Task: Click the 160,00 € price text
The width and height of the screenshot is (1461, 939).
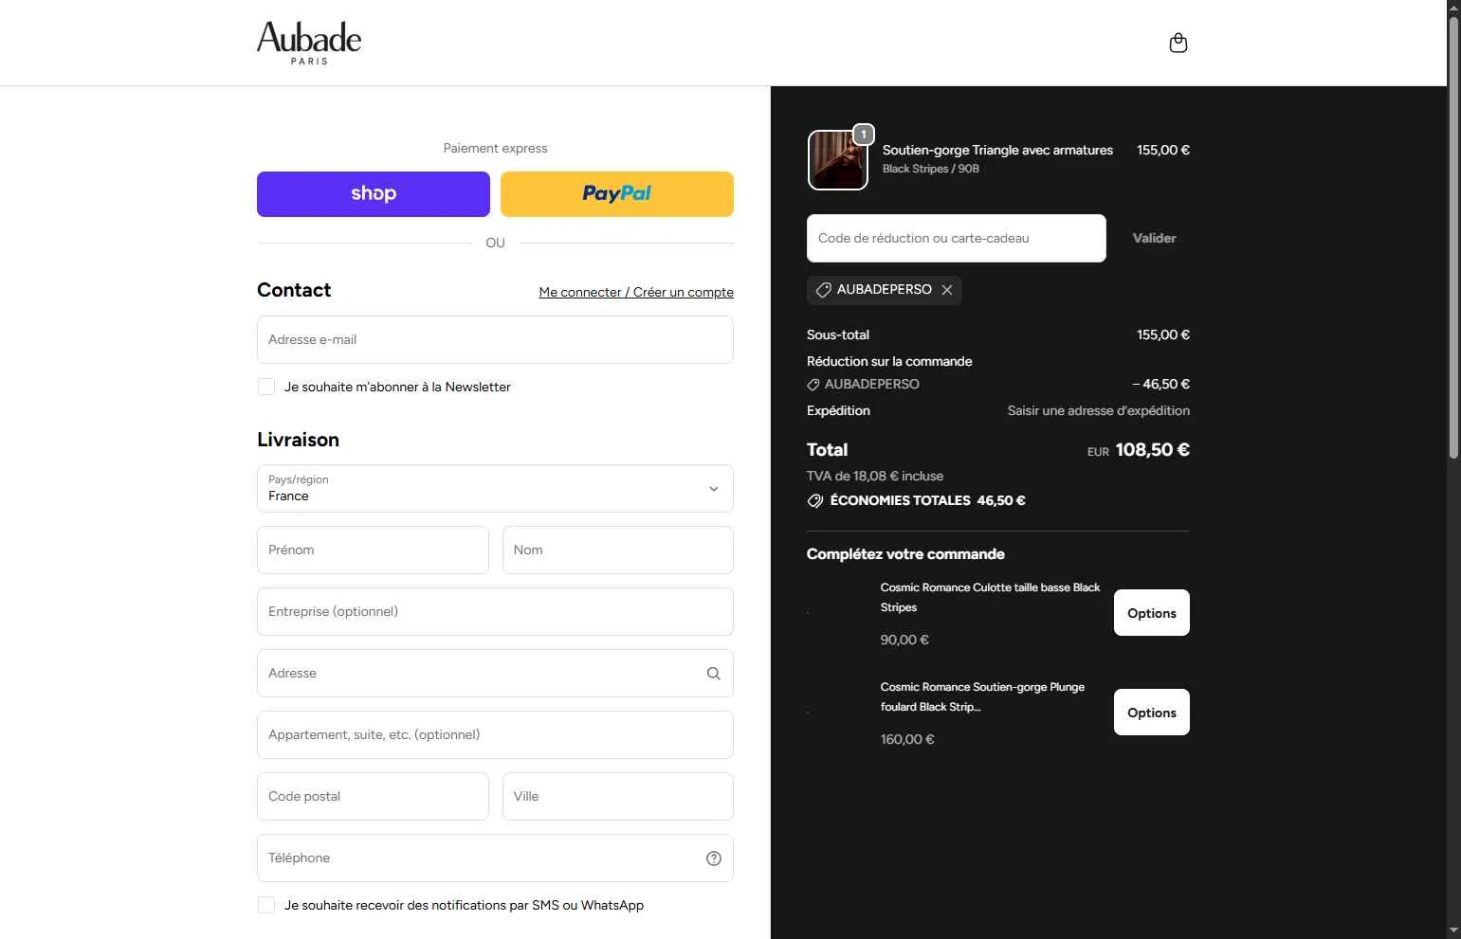Action: (x=907, y=739)
